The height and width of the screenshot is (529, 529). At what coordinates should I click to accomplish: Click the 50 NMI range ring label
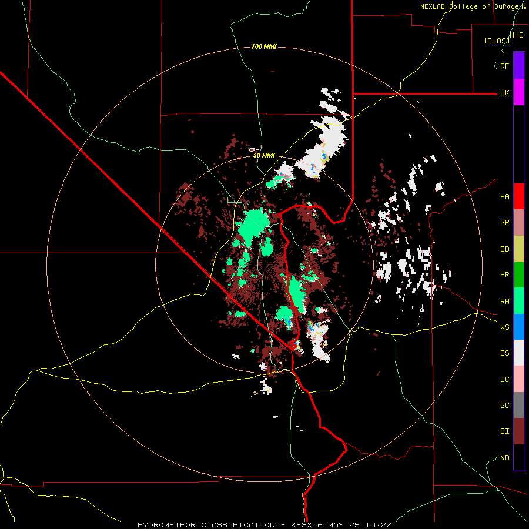264,155
